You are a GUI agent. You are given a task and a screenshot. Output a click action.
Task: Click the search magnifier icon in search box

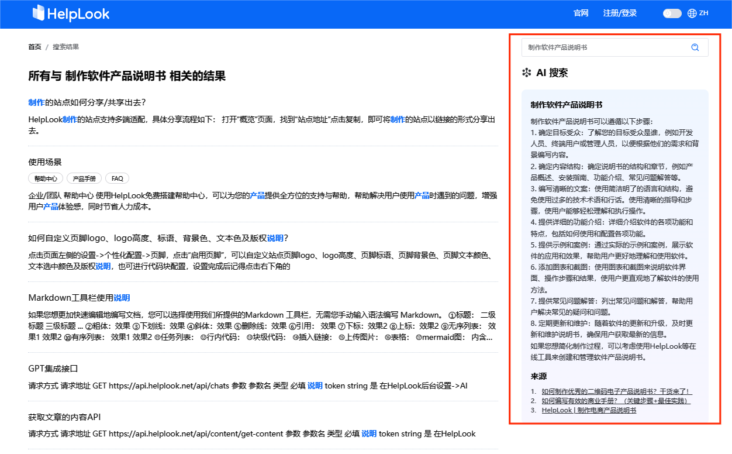695,47
